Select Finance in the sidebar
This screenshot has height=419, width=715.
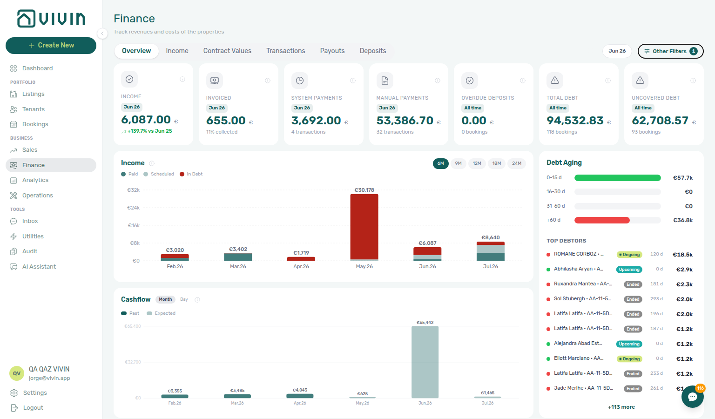pyautogui.click(x=51, y=165)
